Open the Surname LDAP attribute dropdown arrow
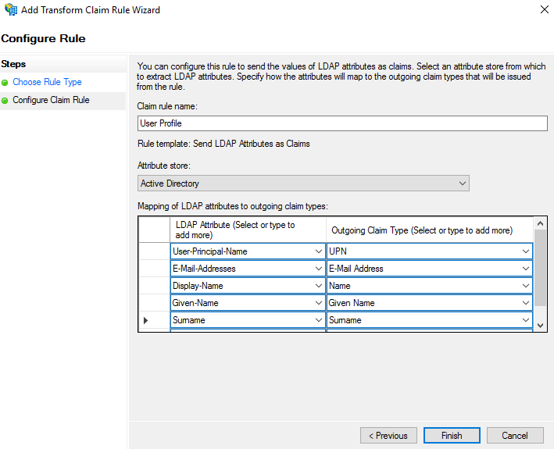 tap(318, 320)
